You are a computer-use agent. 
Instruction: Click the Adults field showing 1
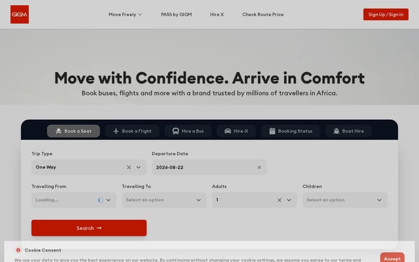(x=255, y=200)
